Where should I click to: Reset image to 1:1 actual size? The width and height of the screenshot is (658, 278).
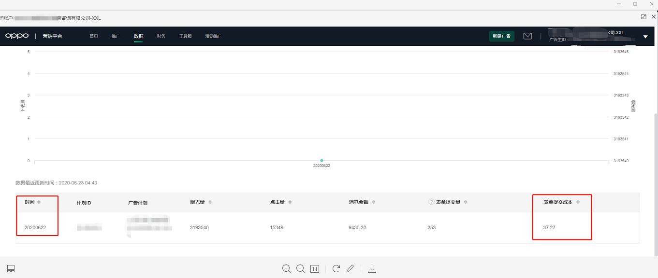click(x=315, y=269)
